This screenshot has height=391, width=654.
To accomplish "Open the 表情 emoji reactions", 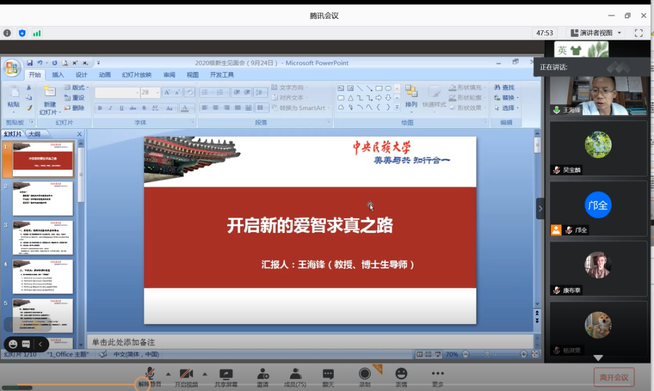I will click(401, 373).
